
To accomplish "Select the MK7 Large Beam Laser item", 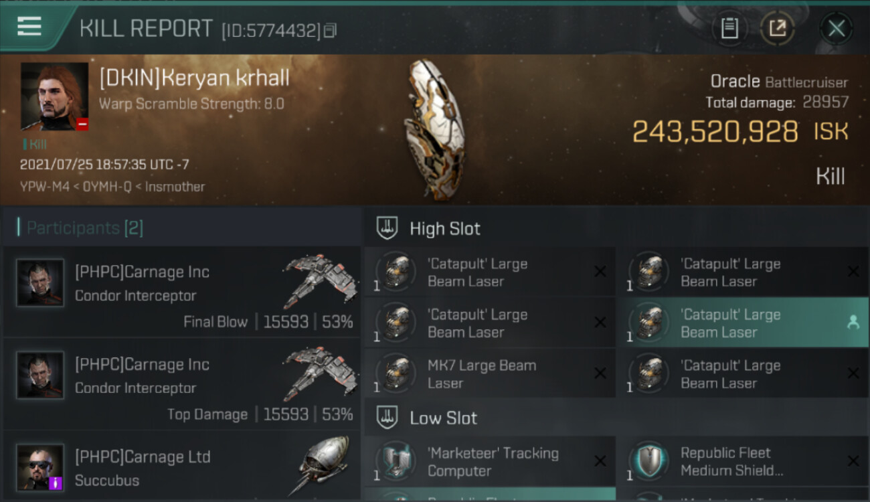I will (490, 373).
